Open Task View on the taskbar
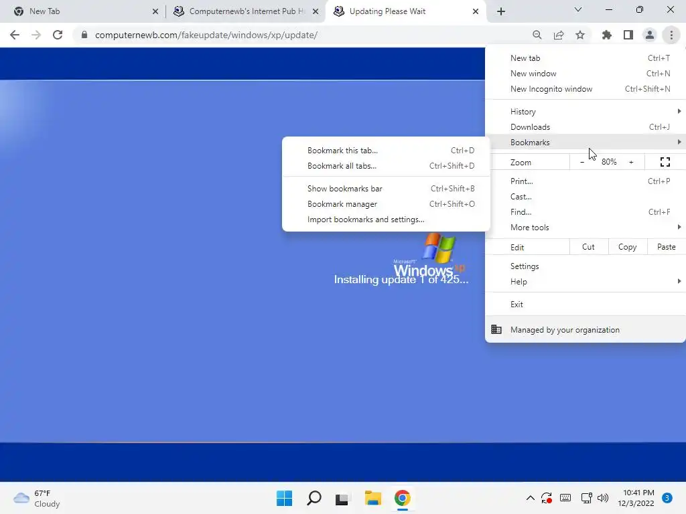 click(x=342, y=498)
